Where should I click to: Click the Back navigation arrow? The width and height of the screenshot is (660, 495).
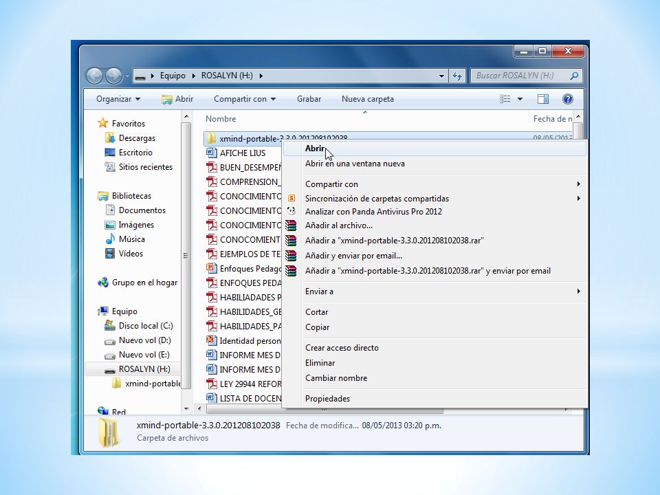tap(94, 76)
